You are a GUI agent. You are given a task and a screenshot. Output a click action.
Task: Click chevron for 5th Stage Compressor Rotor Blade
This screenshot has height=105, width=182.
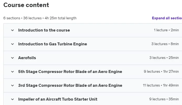coord(12,72)
